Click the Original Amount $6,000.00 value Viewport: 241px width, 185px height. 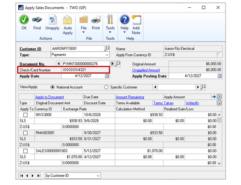[x=196, y=64]
